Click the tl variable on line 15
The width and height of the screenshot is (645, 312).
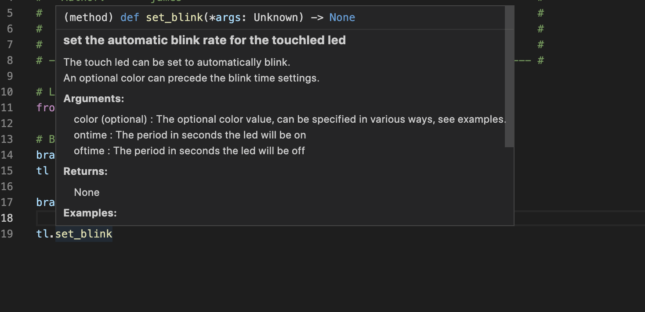click(x=42, y=171)
